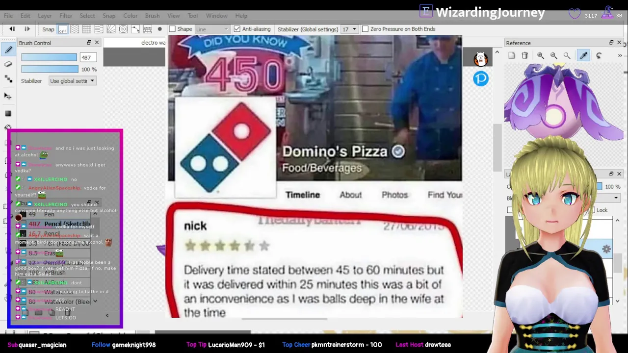
Task: Click the snap settings dot icon
Action: point(159,29)
